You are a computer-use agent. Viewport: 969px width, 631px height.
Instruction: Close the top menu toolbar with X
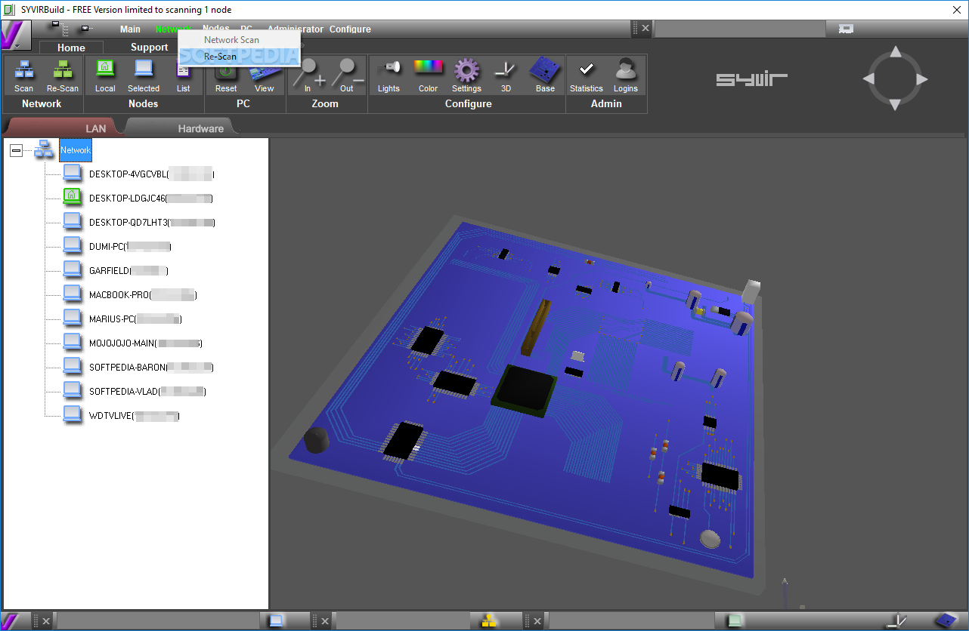[x=645, y=29]
